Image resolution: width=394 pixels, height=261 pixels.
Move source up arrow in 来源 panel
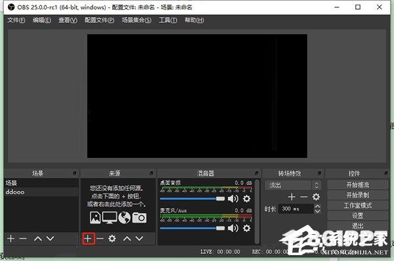click(127, 239)
